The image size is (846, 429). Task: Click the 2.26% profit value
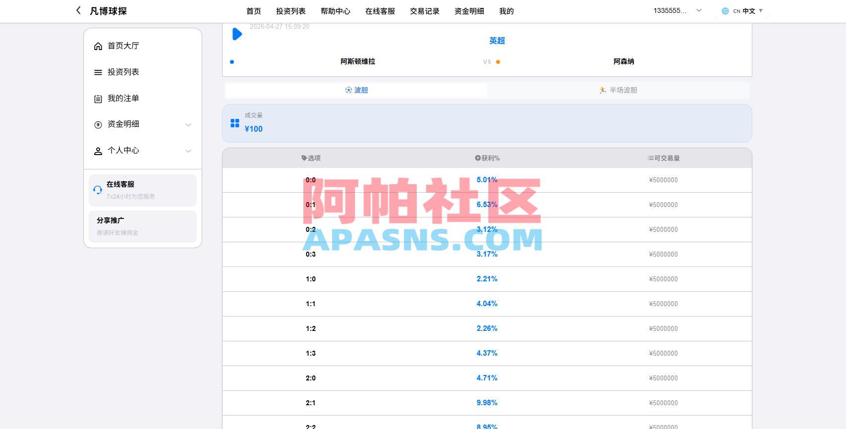tap(487, 328)
